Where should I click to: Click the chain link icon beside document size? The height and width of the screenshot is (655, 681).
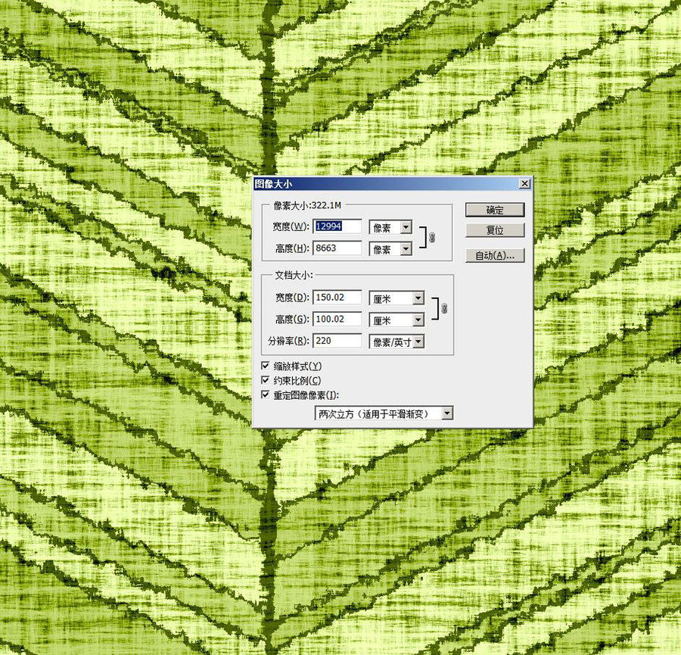pyautogui.click(x=444, y=309)
